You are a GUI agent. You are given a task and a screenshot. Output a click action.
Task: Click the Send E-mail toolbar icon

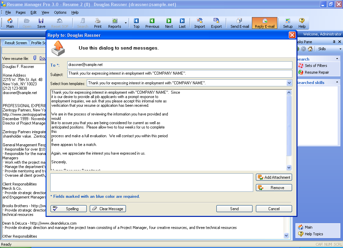(x=240, y=23)
